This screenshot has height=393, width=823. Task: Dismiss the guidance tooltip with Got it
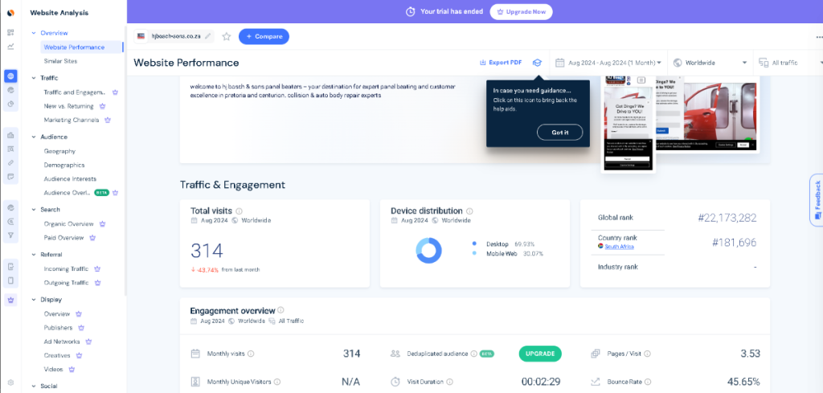coord(559,133)
